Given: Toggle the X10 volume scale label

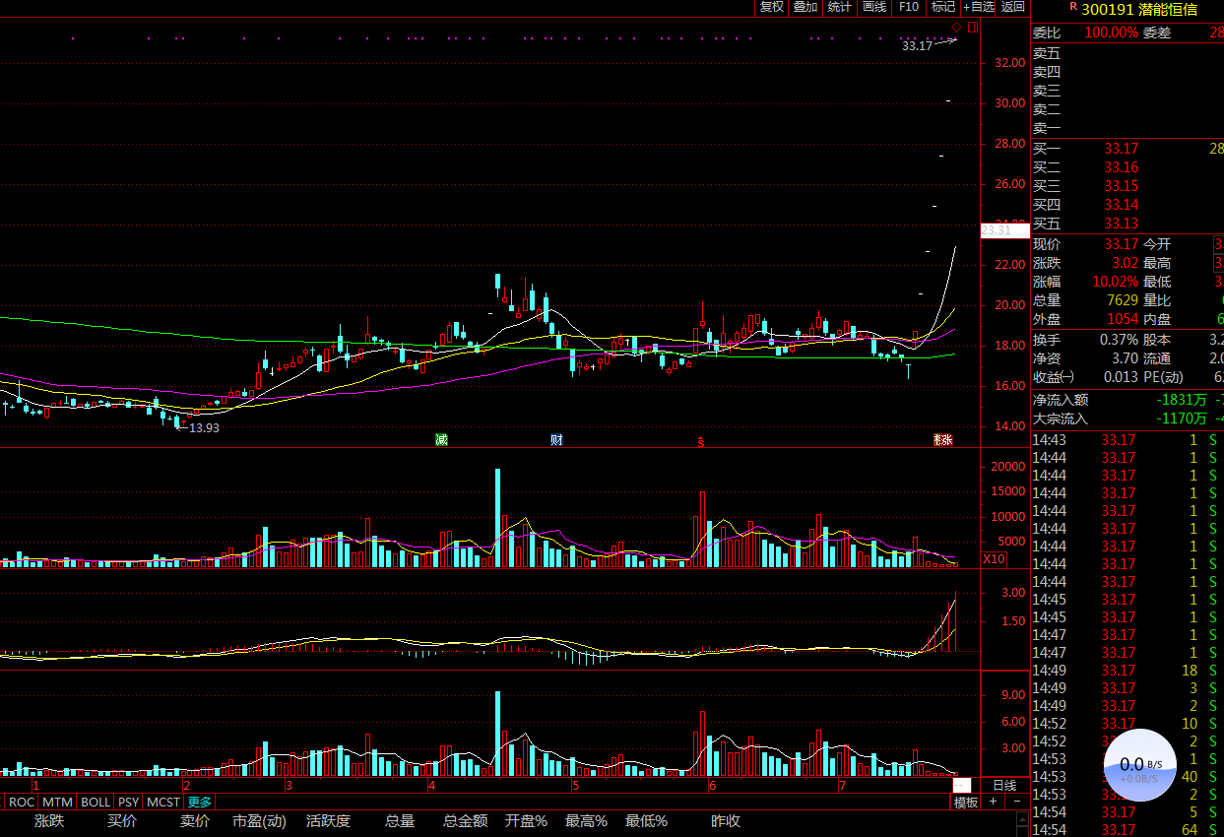Looking at the screenshot, I should [995, 559].
